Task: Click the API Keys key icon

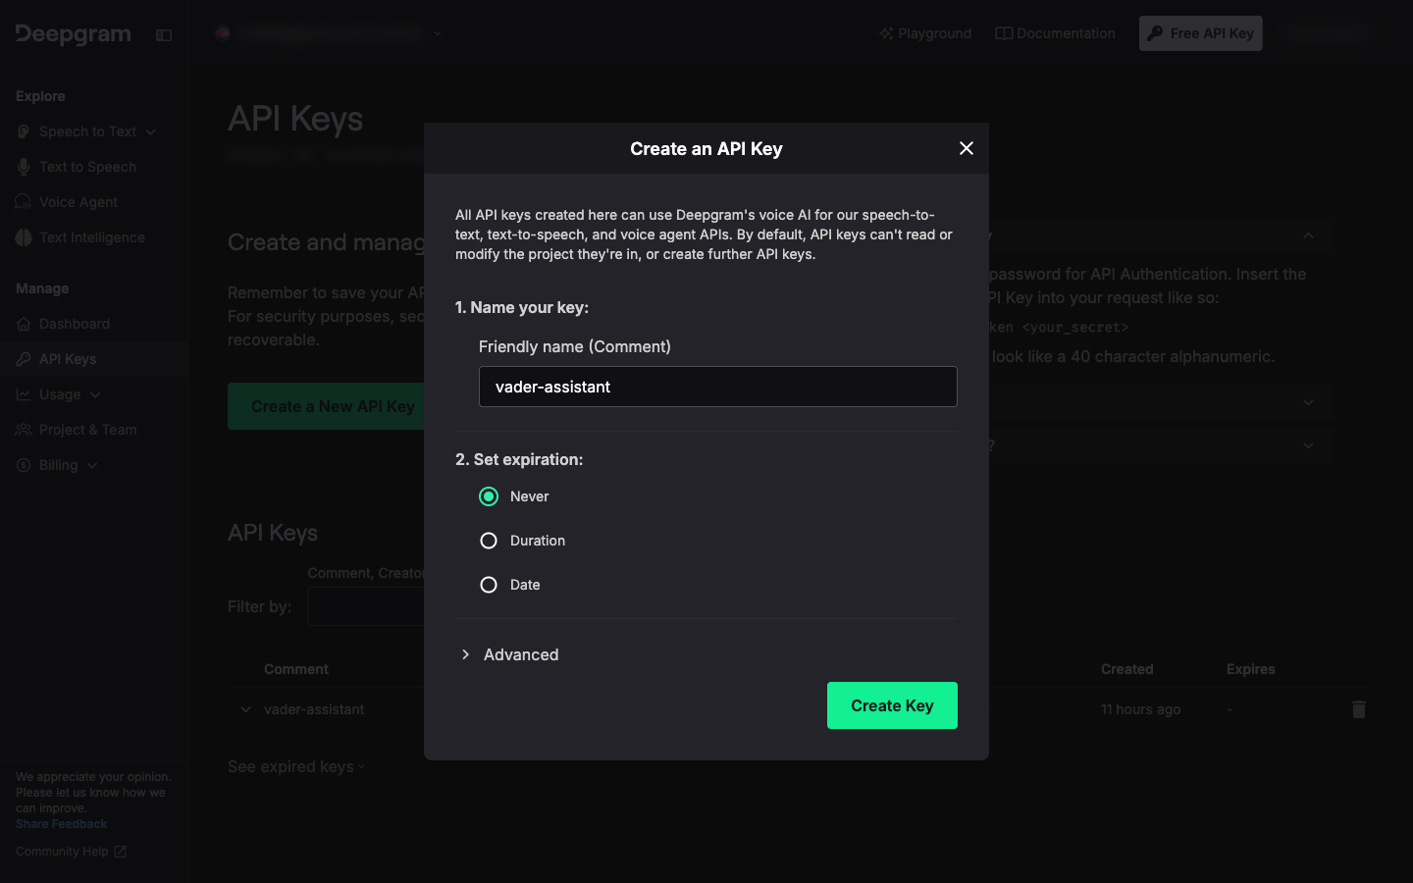Action: (x=24, y=359)
